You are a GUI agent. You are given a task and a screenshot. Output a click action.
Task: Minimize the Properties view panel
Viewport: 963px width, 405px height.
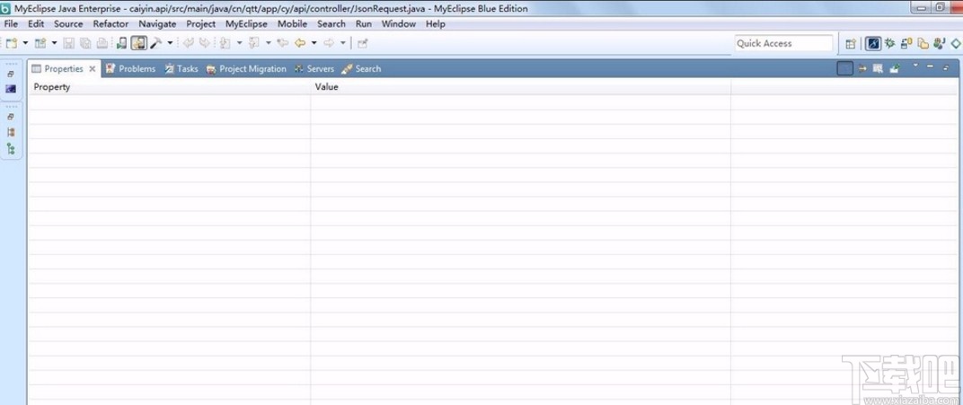(931, 66)
